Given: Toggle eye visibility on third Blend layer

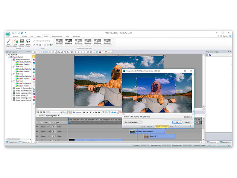Looking at the screenshot, I should pyautogui.click(x=37, y=136).
